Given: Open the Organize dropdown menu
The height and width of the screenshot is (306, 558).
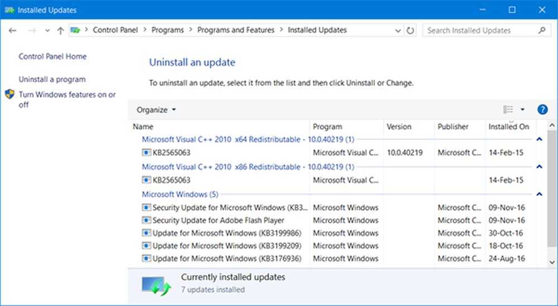Looking at the screenshot, I should (156, 110).
